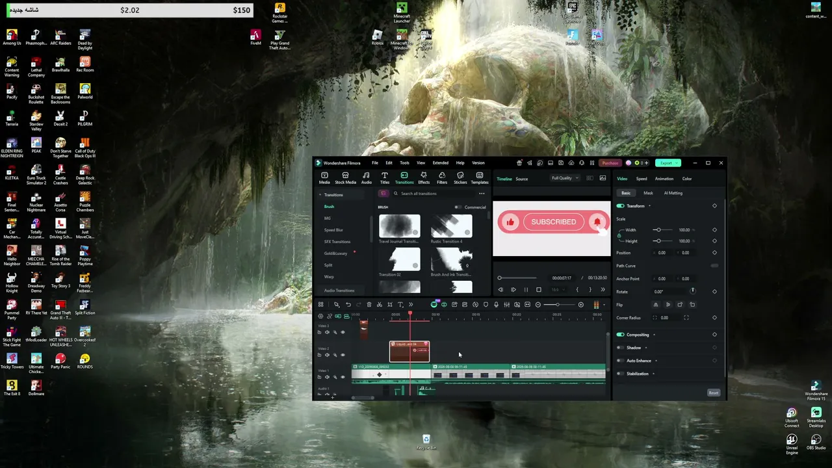
Task: Open OBS Studio desktop shortcut
Action: point(816,442)
